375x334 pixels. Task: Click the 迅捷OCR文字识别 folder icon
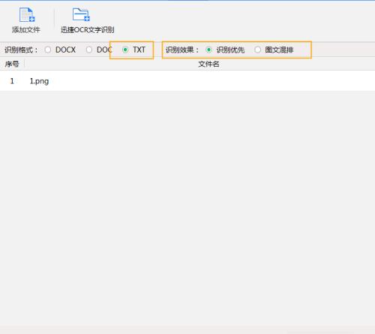[81, 14]
